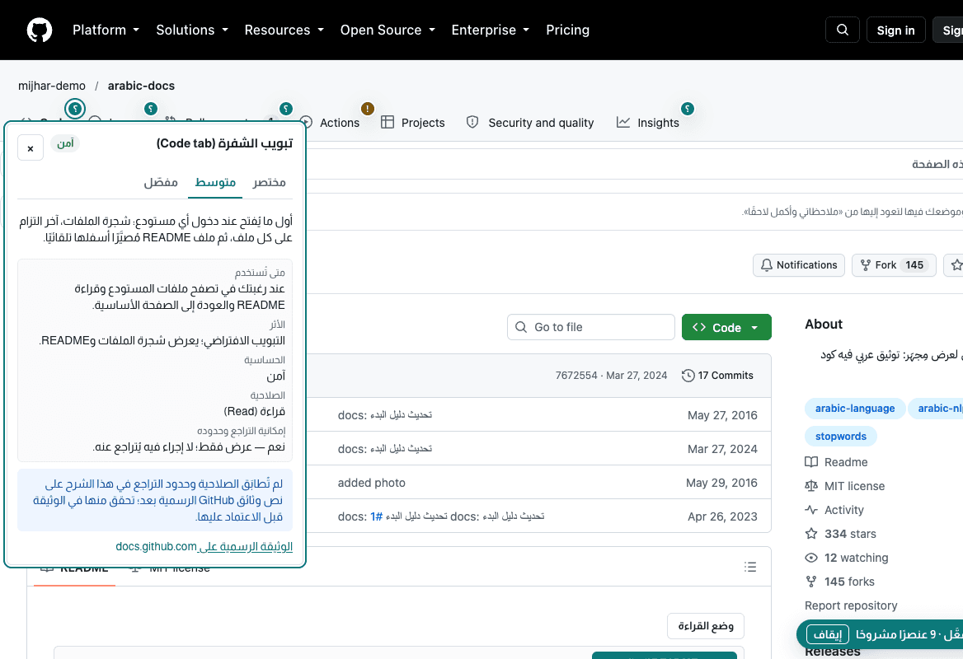The width and height of the screenshot is (963, 659).
Task: Click the magnifier inside Go to file
Action: 521,327
